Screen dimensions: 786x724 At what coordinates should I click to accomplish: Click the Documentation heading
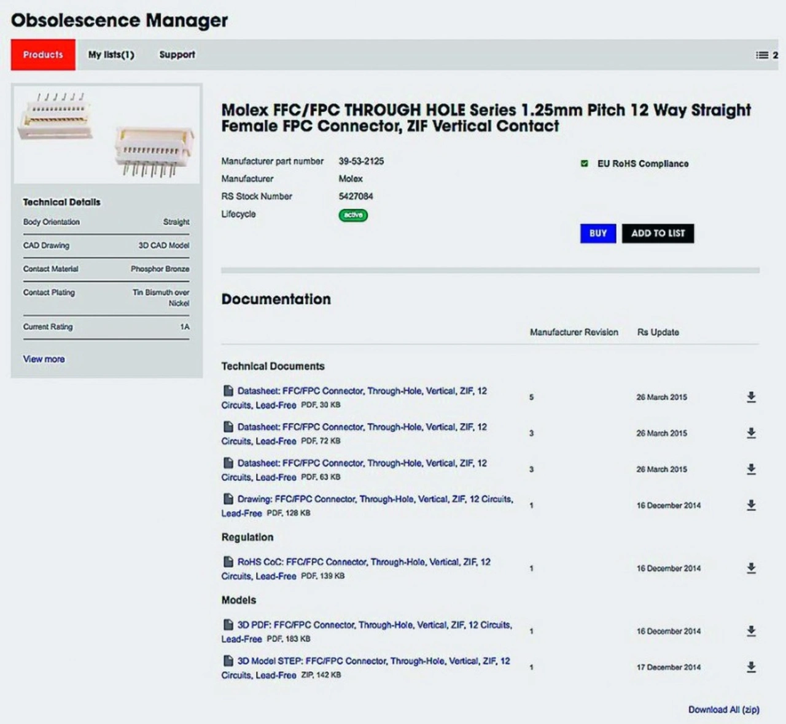coord(276,299)
